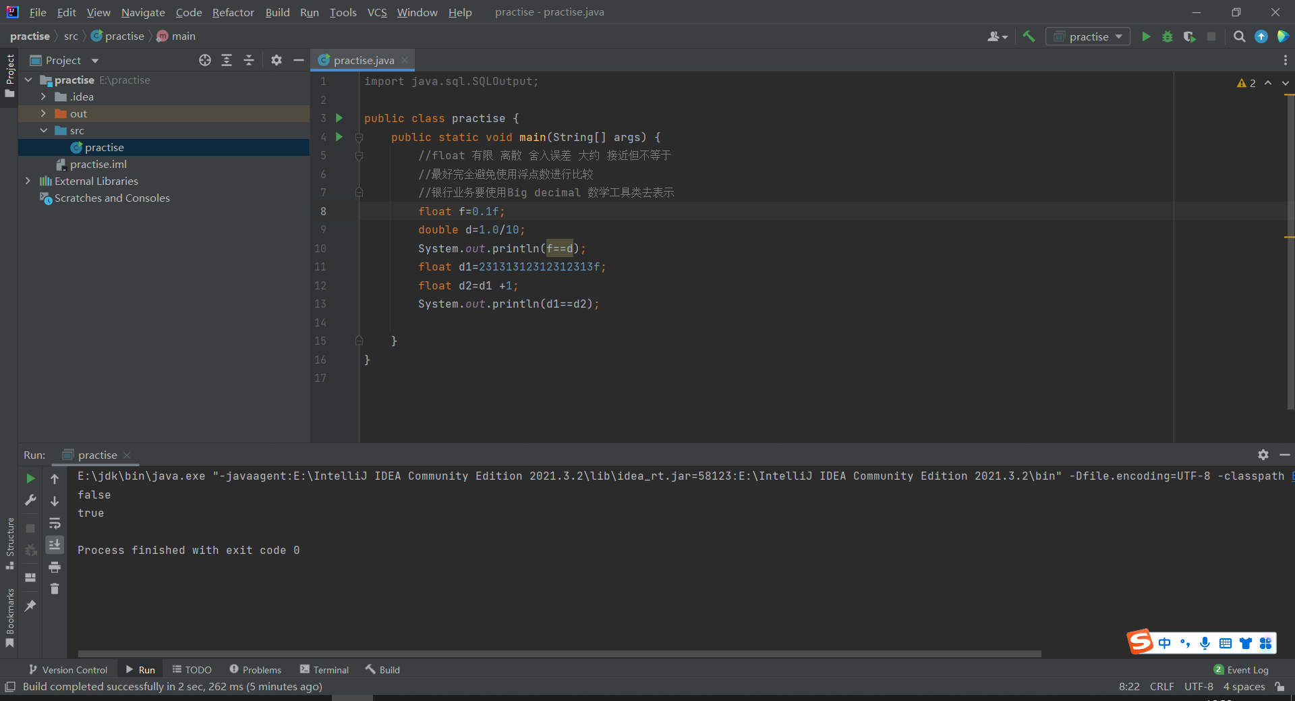Start debugging with the bug icon

click(x=1168, y=36)
